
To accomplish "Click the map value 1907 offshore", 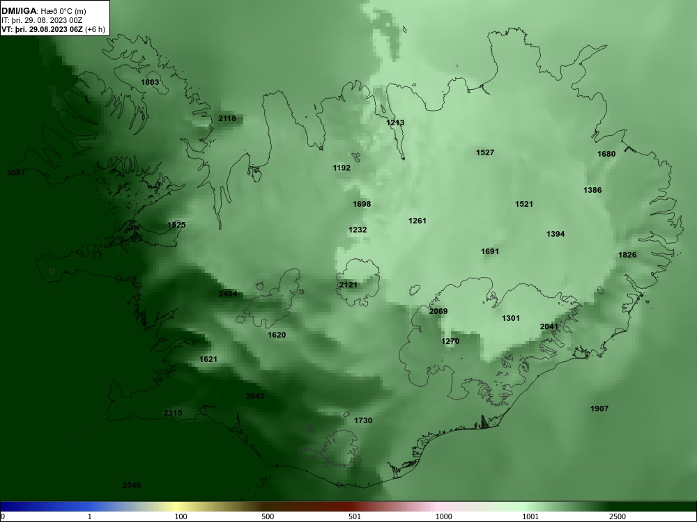I will pos(599,409).
